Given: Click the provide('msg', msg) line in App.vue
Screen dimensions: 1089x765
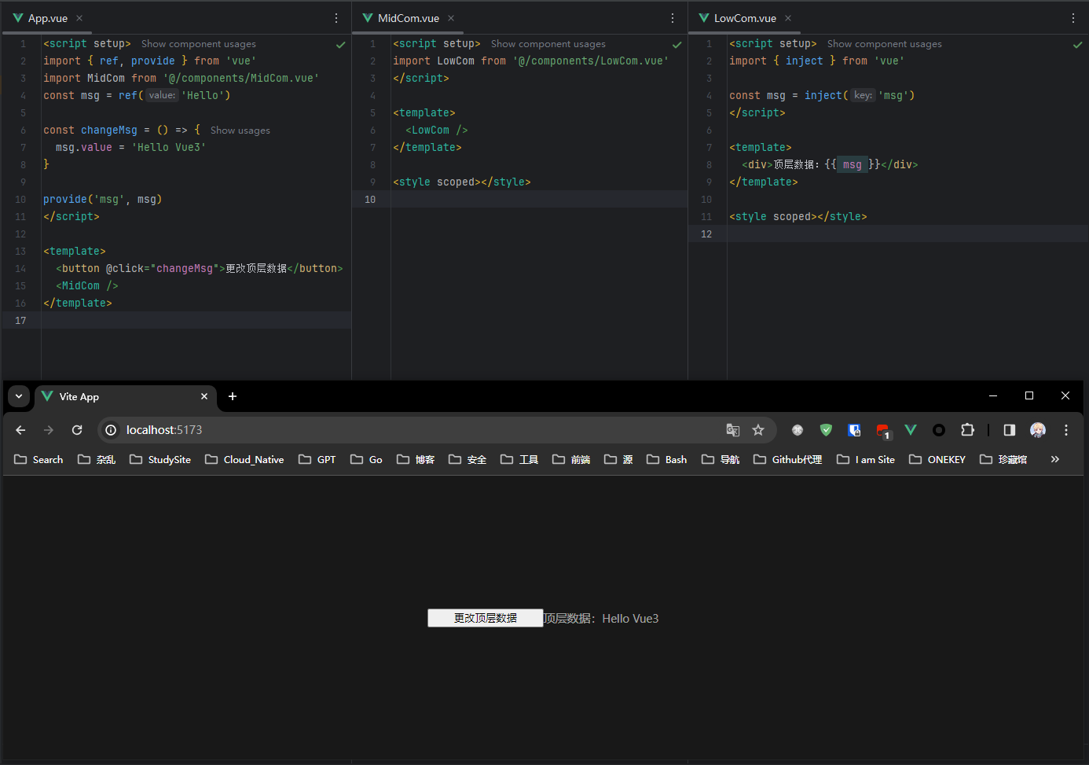Looking at the screenshot, I should click(x=102, y=200).
